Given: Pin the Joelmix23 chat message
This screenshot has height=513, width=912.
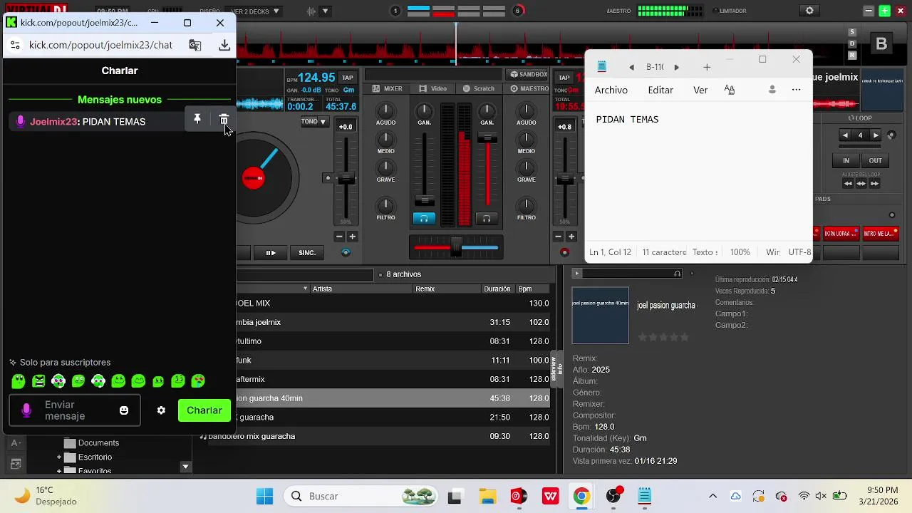Looking at the screenshot, I should tap(197, 120).
